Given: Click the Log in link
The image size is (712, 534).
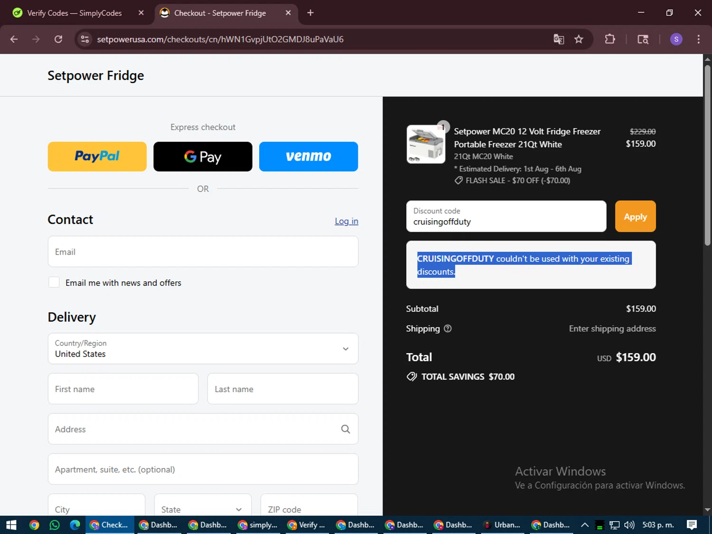Looking at the screenshot, I should click(x=347, y=221).
